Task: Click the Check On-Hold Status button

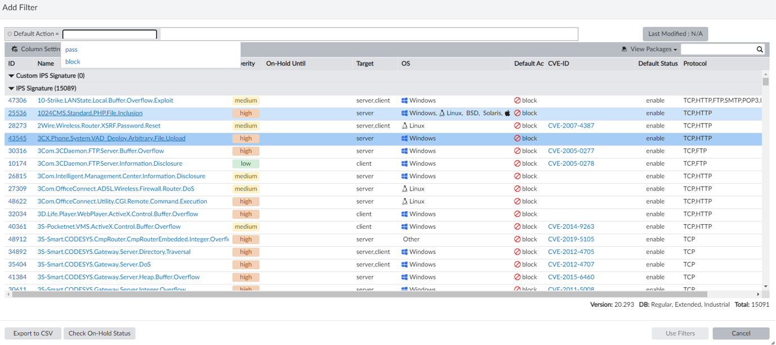Action: pyautogui.click(x=100, y=333)
